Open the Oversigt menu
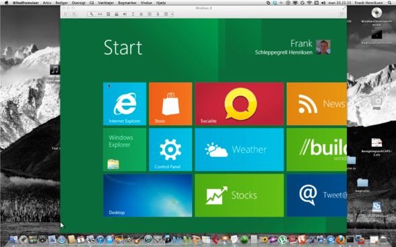The height and width of the screenshot is (247, 396). pyautogui.click(x=79, y=3)
